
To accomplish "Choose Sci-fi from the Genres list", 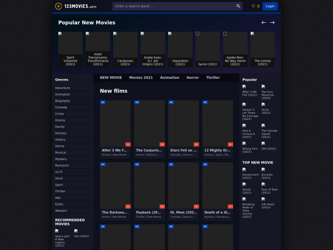I will point(59,172).
